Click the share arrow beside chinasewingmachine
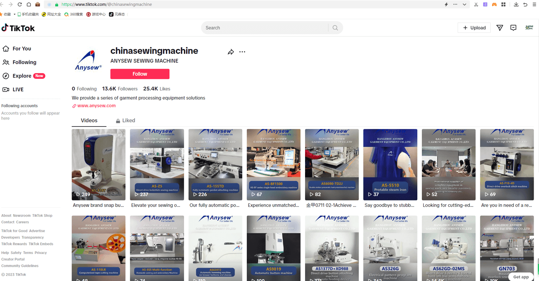The width and height of the screenshot is (539, 281). point(231,52)
